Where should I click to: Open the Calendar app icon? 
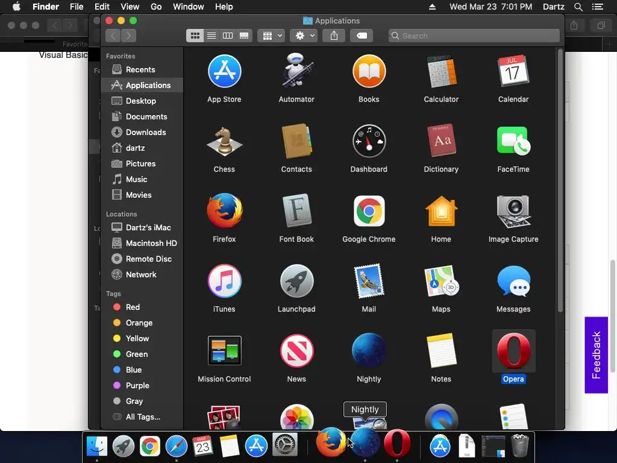[x=513, y=72]
